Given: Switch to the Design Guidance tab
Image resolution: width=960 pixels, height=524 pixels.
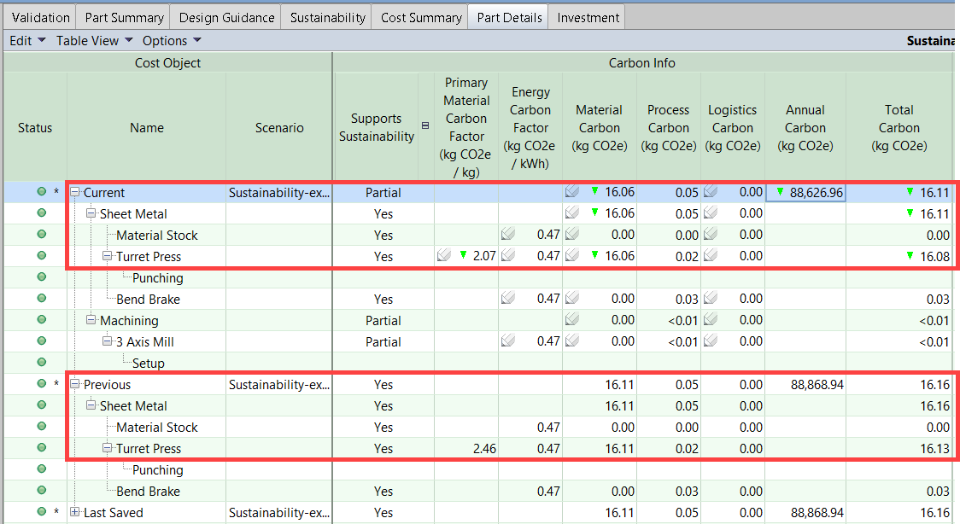Looking at the screenshot, I should 226,18.
